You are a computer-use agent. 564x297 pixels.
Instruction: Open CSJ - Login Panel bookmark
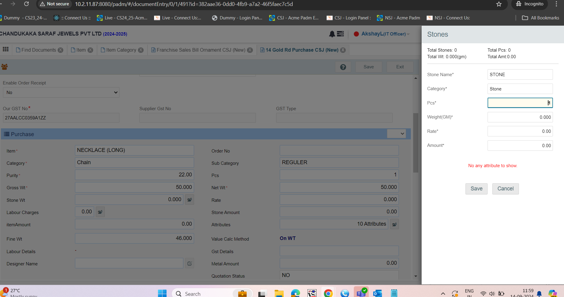(x=349, y=18)
